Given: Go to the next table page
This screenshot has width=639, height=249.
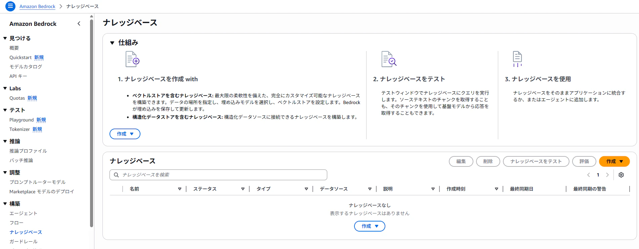Looking at the screenshot, I should pyautogui.click(x=607, y=175).
